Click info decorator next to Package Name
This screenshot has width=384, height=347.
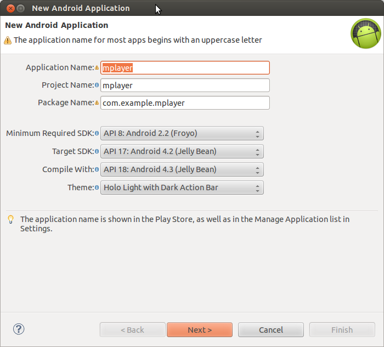97,103
